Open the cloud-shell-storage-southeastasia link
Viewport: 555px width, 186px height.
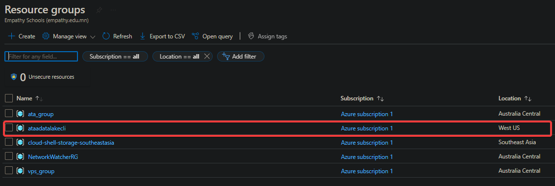tap(71, 143)
